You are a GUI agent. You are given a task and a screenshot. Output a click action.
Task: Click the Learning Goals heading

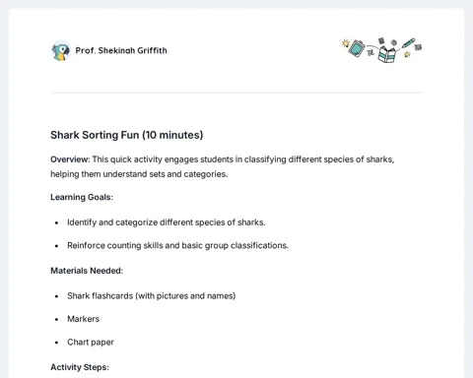click(82, 197)
